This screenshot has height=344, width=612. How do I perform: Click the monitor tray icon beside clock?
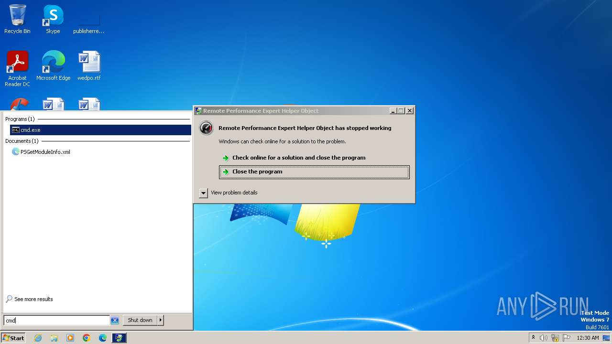pos(606,338)
